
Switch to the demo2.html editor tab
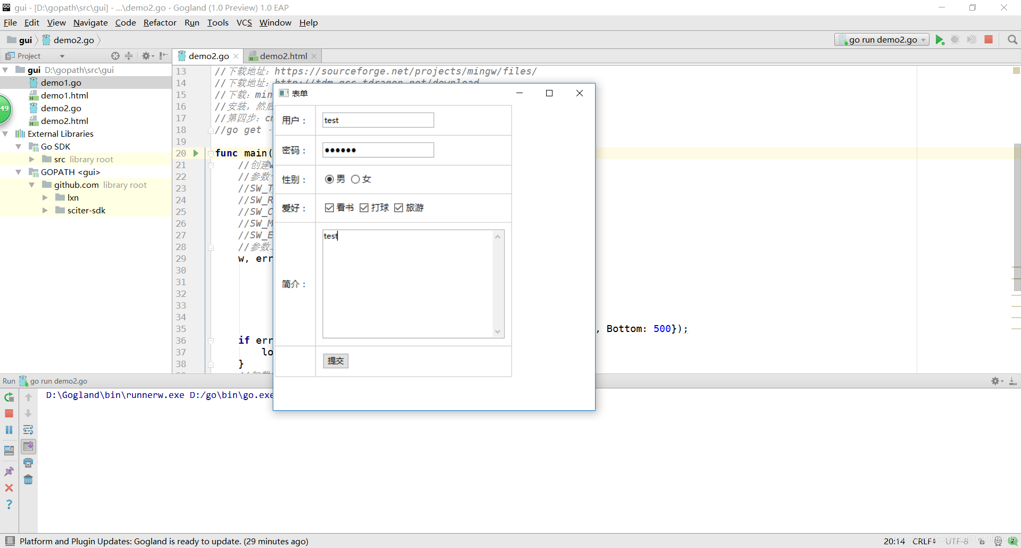pyautogui.click(x=283, y=56)
